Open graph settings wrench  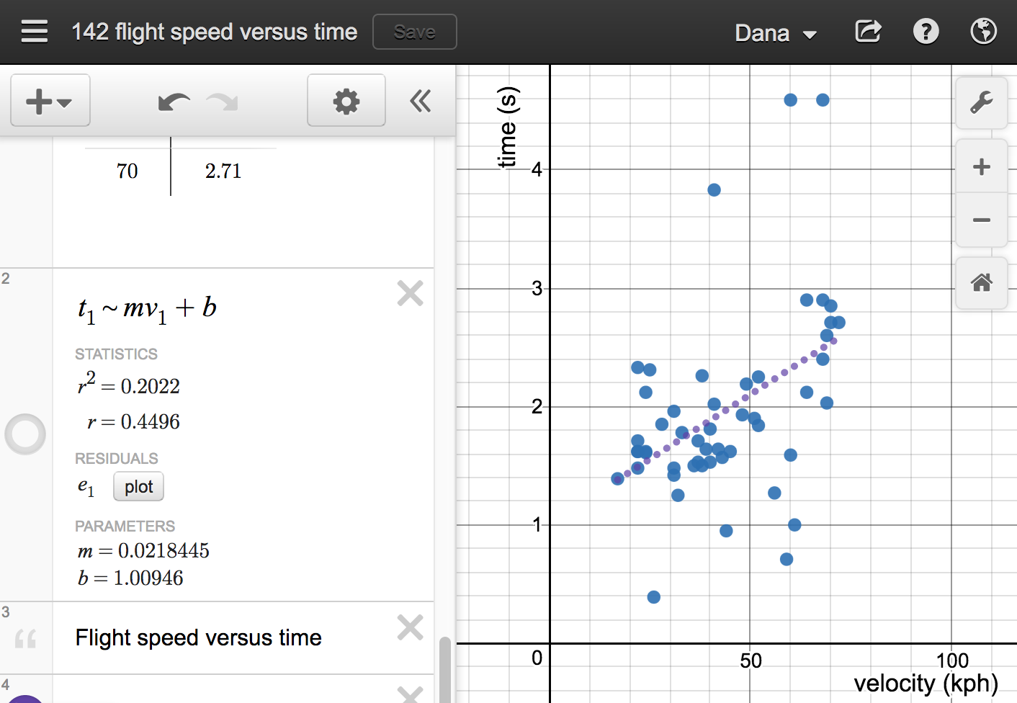point(981,103)
